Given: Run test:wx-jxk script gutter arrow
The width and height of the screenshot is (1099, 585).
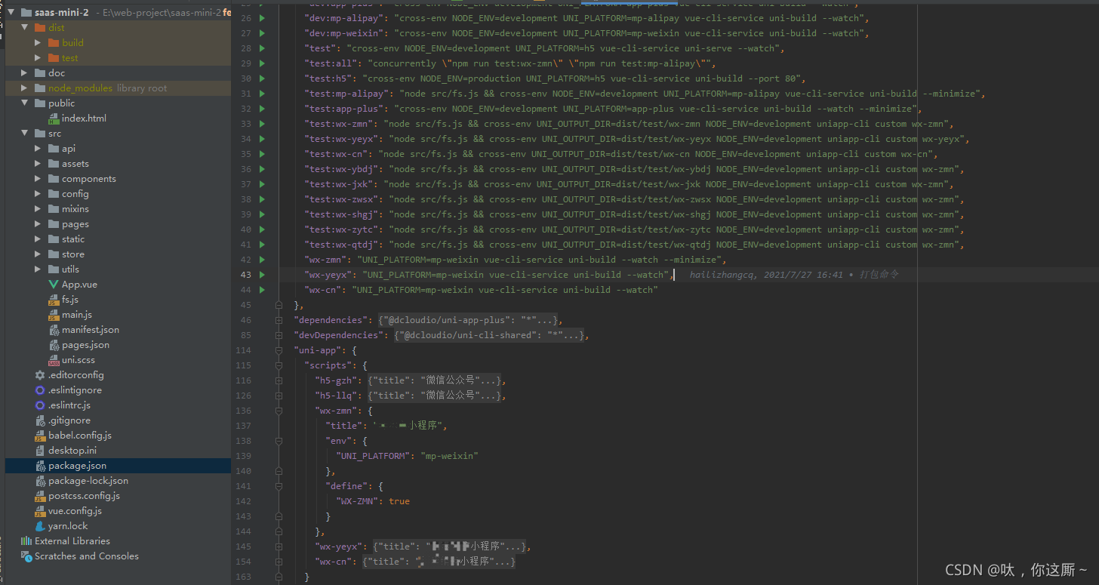Looking at the screenshot, I should point(262,184).
